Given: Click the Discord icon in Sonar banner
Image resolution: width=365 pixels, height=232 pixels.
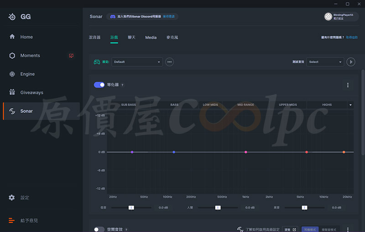Looking at the screenshot, I should click(113, 16).
